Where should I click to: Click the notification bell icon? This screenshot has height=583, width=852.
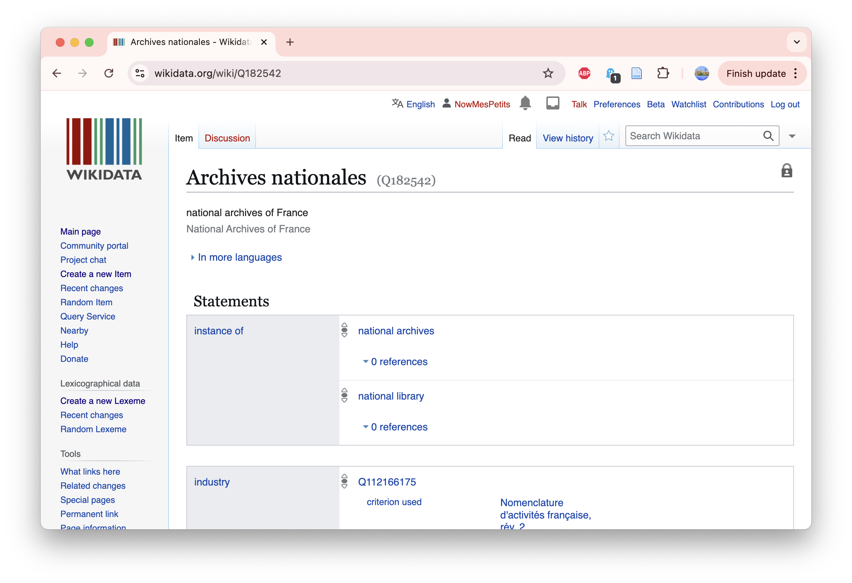tap(526, 104)
